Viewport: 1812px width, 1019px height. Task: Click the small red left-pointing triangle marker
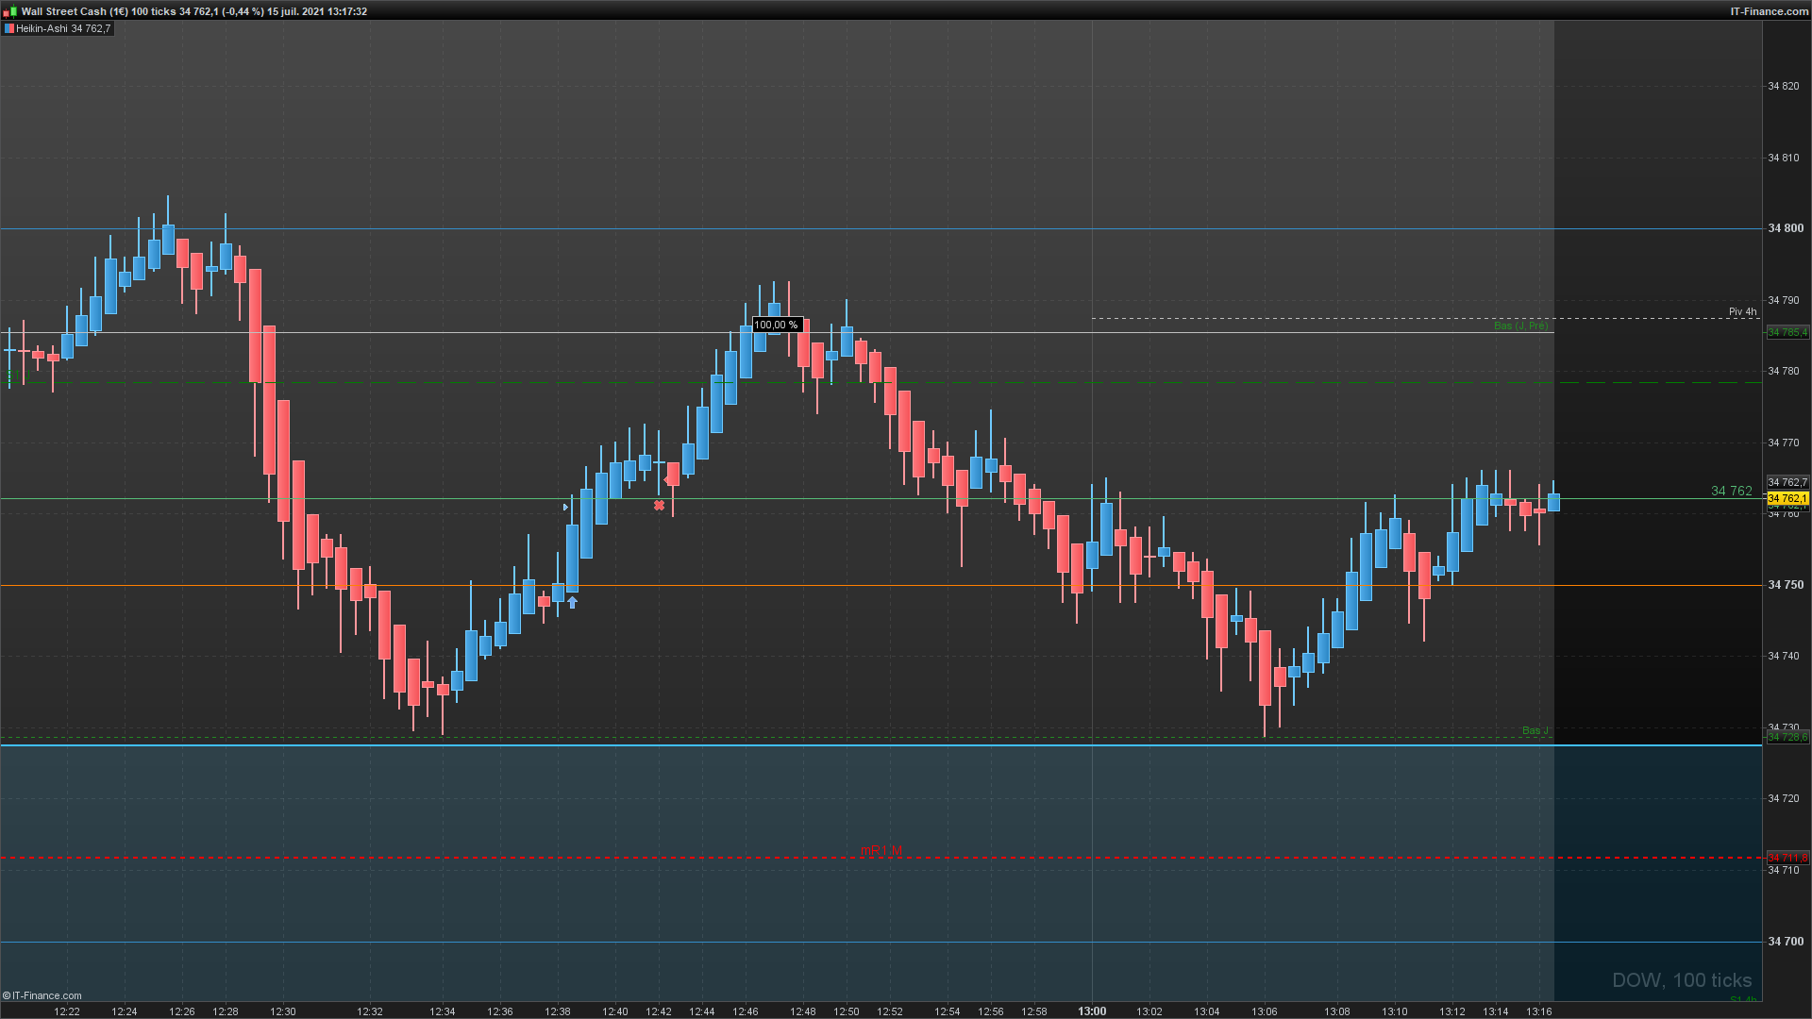666,480
